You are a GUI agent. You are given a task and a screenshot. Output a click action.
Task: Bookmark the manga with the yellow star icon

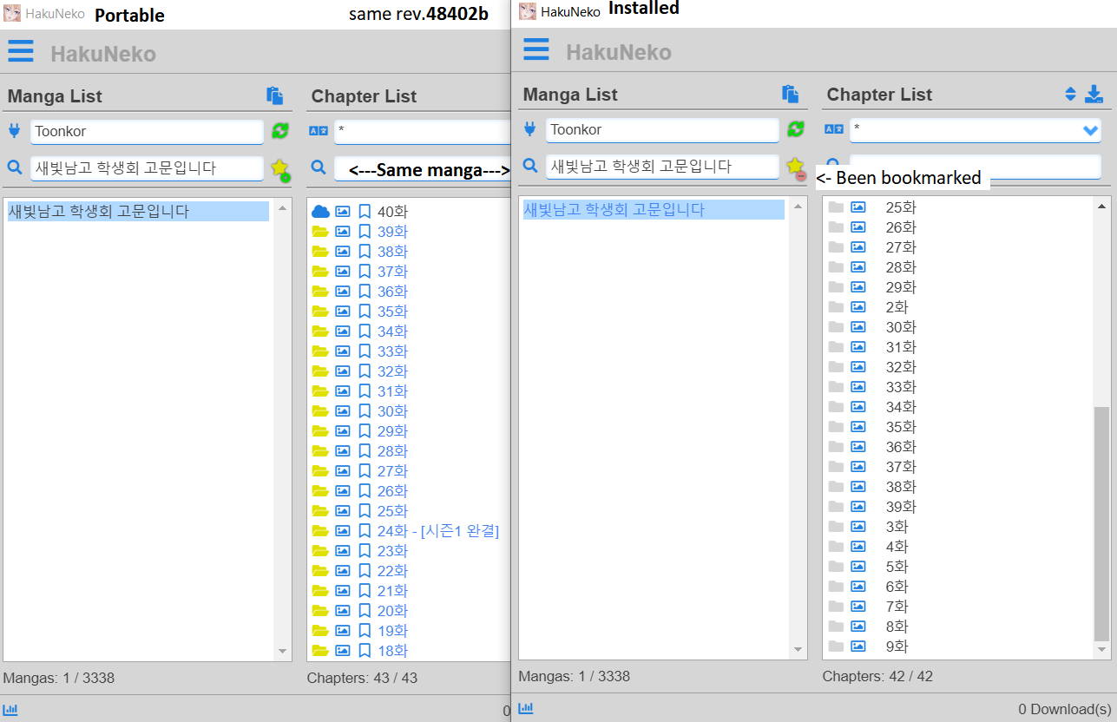(279, 167)
